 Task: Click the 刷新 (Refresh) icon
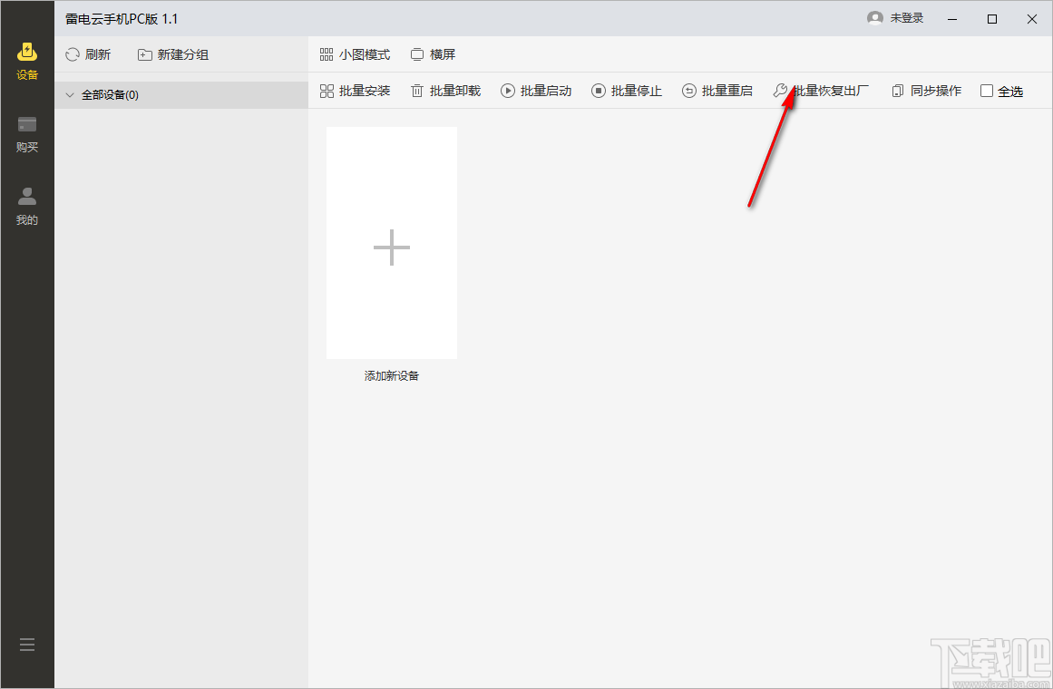pyautogui.click(x=71, y=54)
